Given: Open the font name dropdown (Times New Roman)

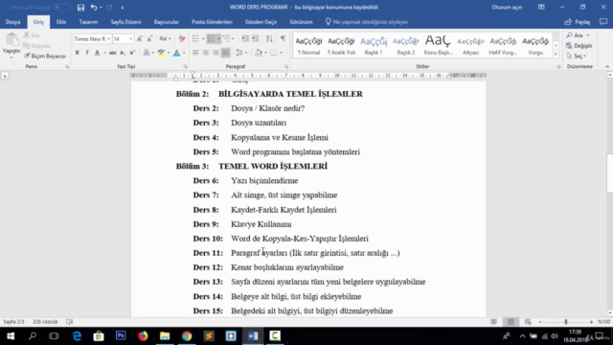Looking at the screenshot, I should pyautogui.click(x=108, y=38).
